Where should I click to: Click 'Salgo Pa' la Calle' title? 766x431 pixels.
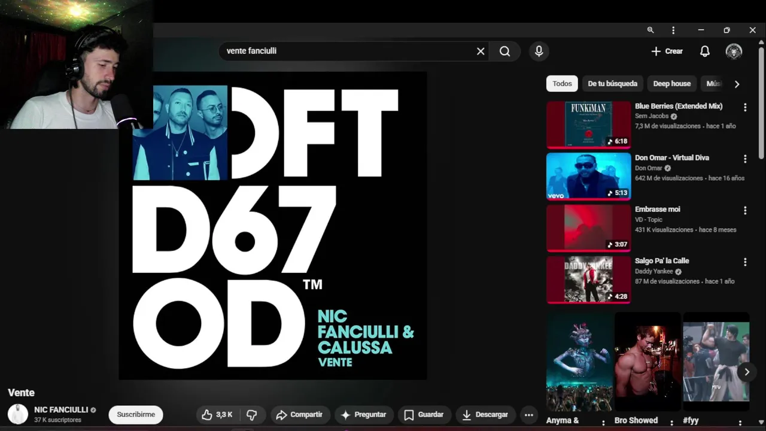pos(662,260)
